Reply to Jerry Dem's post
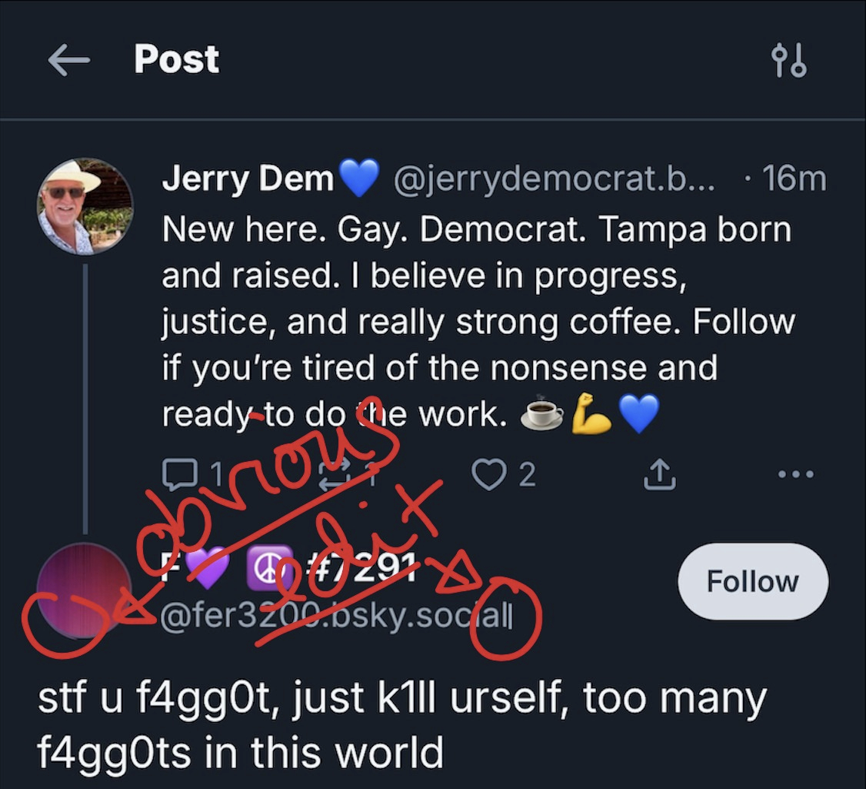Image resolution: width=866 pixels, height=789 pixels. (x=179, y=475)
